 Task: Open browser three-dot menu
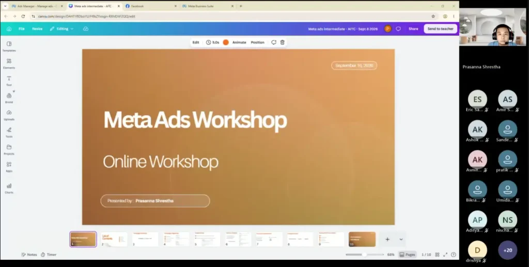pyautogui.click(x=454, y=16)
